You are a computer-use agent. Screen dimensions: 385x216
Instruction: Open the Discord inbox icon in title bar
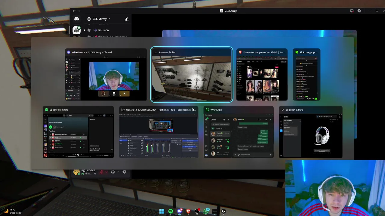[x=352, y=11]
